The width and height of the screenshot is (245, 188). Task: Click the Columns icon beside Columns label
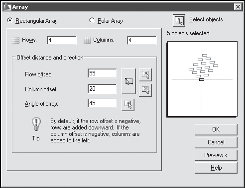point(87,40)
